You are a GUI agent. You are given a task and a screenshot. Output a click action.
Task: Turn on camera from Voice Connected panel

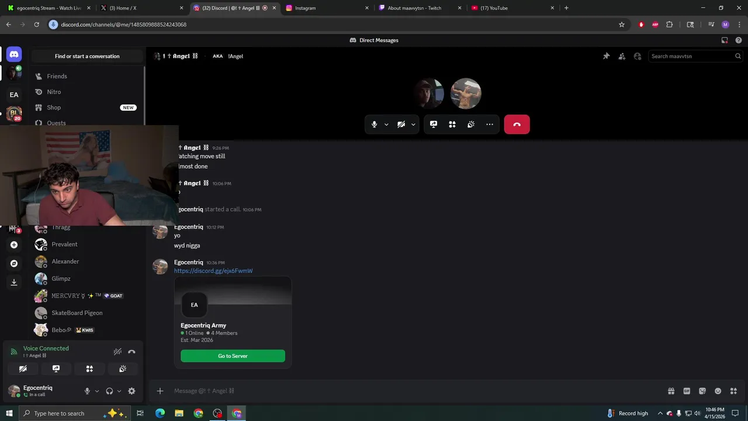click(x=23, y=369)
